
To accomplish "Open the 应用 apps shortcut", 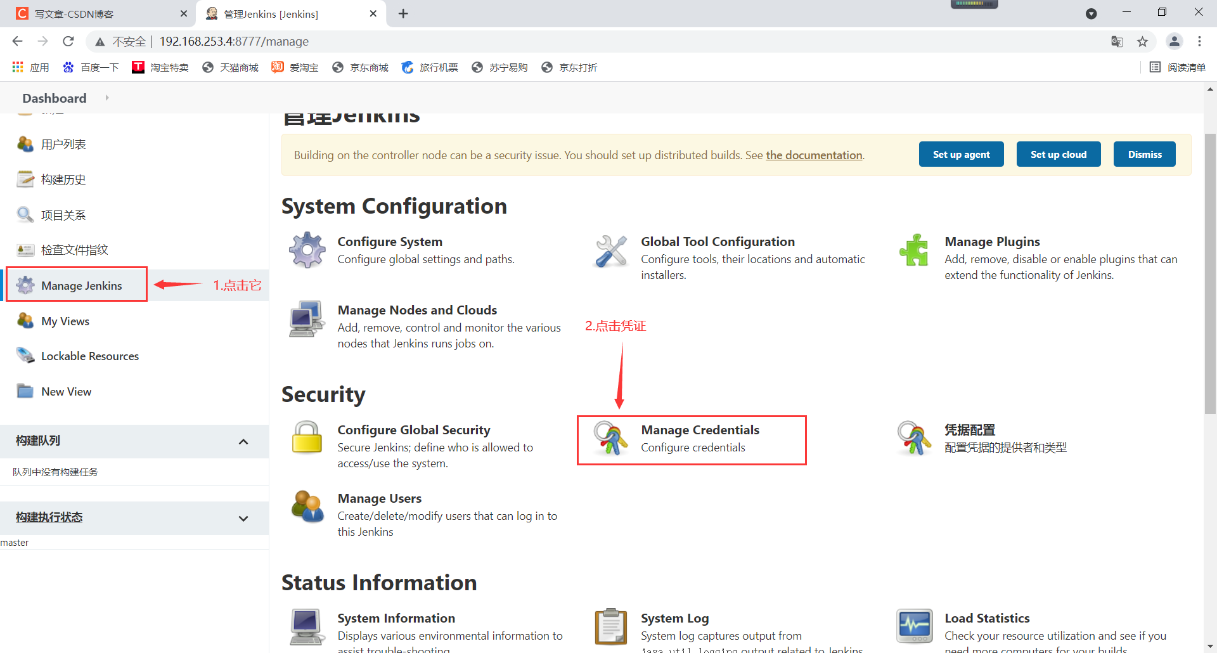I will pyautogui.click(x=30, y=67).
